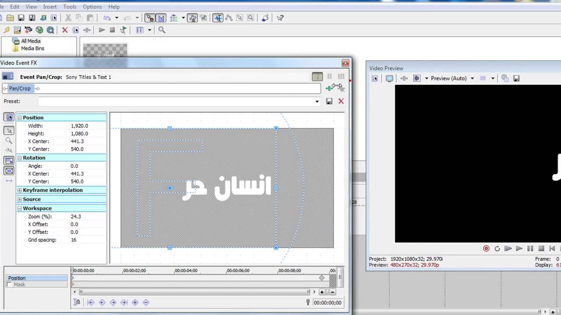Open a project with the folder icon
561x315 pixels.
click(10, 18)
